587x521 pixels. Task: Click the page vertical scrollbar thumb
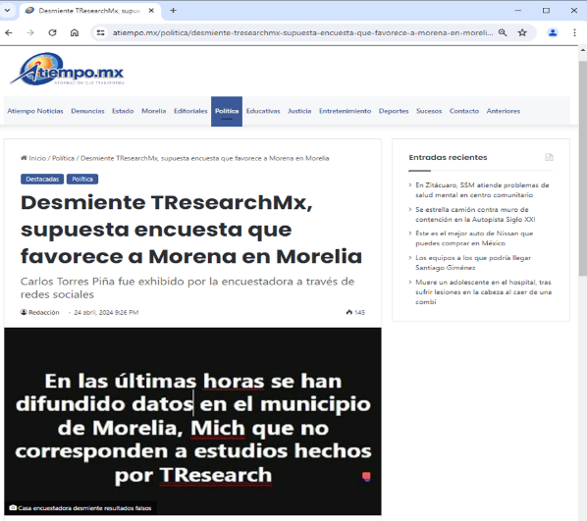click(x=582, y=169)
